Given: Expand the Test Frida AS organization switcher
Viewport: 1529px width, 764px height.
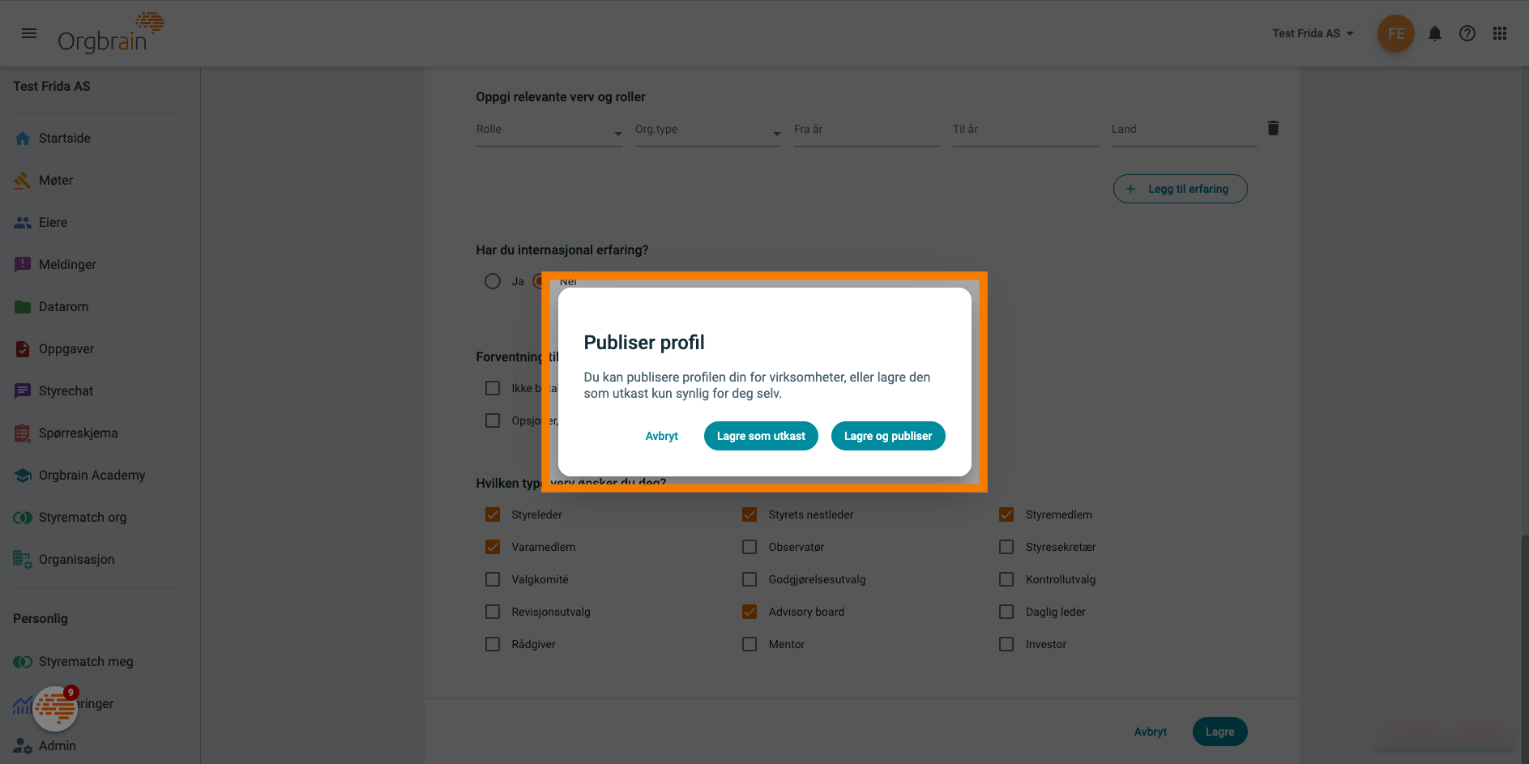Looking at the screenshot, I should pos(1313,33).
